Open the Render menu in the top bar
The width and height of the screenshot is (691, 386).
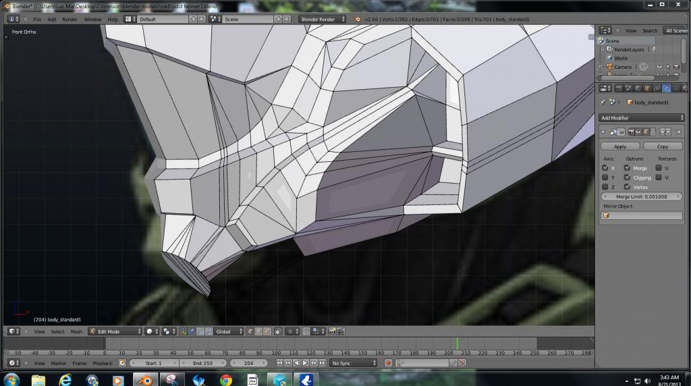coord(70,19)
